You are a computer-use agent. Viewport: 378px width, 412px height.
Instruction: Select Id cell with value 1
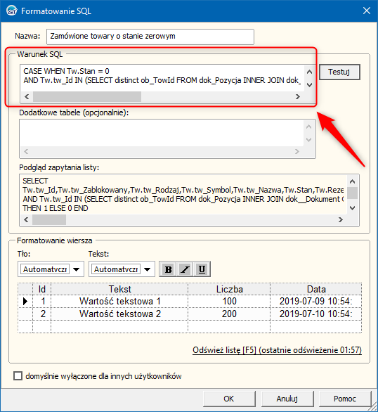(x=41, y=301)
